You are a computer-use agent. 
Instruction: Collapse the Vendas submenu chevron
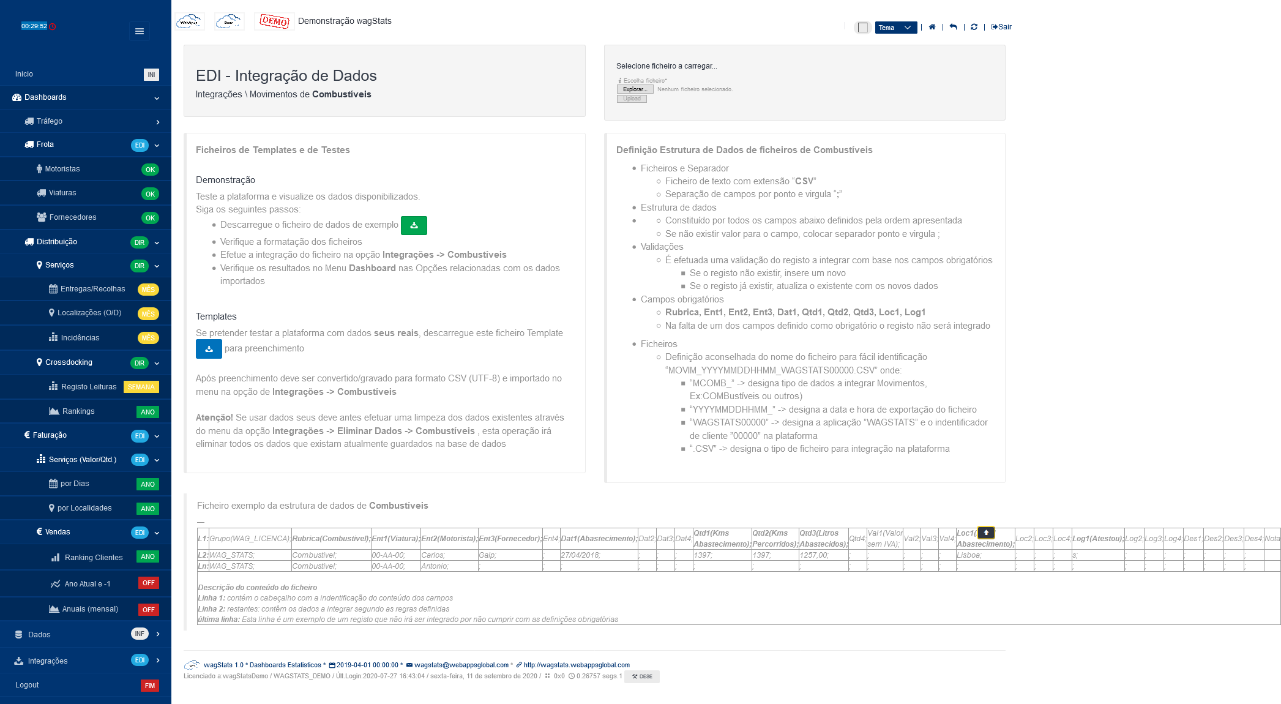(x=157, y=533)
